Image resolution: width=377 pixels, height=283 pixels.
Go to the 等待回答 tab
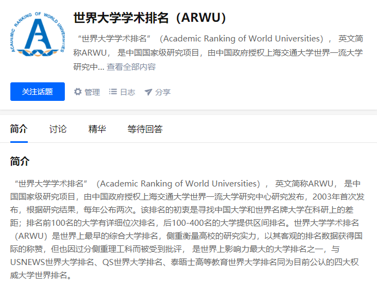coord(145,129)
